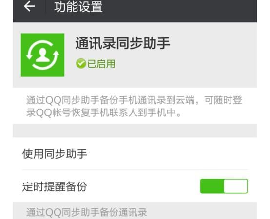The image size is (270, 219).
Task: Click the green checkmark enabled badge
Action: tap(81, 63)
